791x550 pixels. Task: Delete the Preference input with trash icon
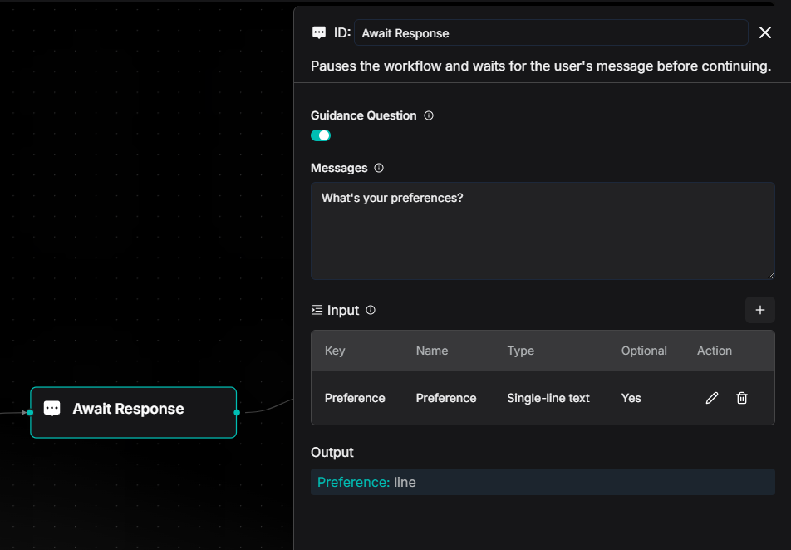(x=742, y=398)
